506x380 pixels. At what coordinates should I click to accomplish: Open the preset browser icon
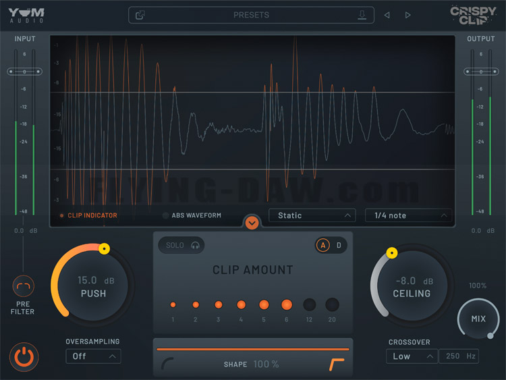[x=140, y=15]
